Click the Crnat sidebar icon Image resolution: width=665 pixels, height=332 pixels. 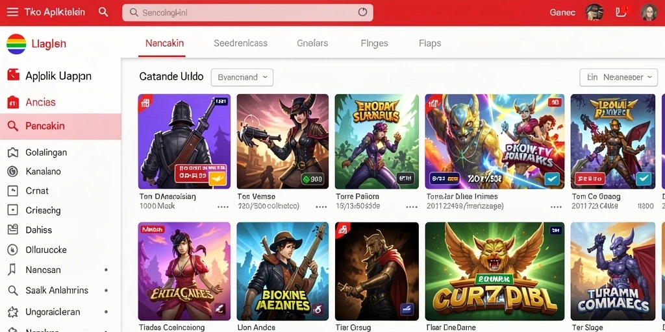pyautogui.click(x=13, y=191)
